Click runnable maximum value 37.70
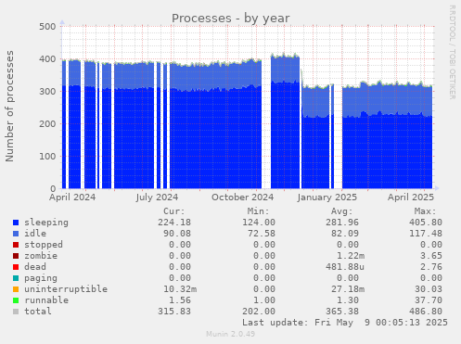 pyautogui.click(x=429, y=300)
